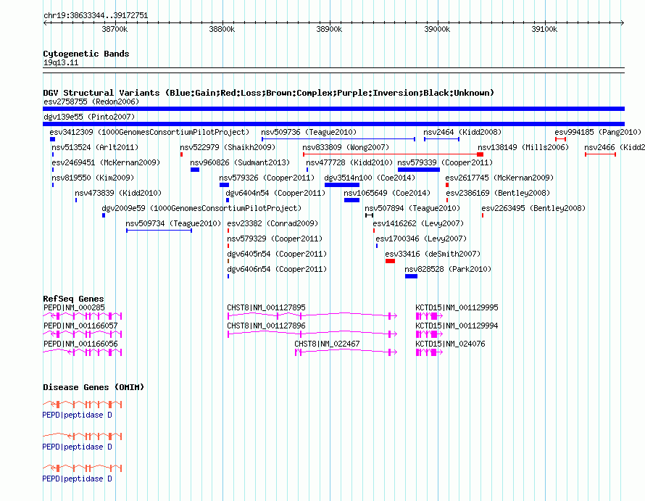Open esv1700346 (Levy2007) variant
The width and height of the screenshot is (645, 501).
click(x=421, y=239)
